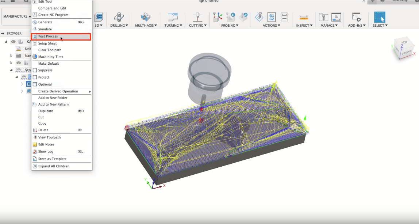Viewport: 419px width, 224px height.
Task: Choose Store as Template menu entry
Action: 61,159
